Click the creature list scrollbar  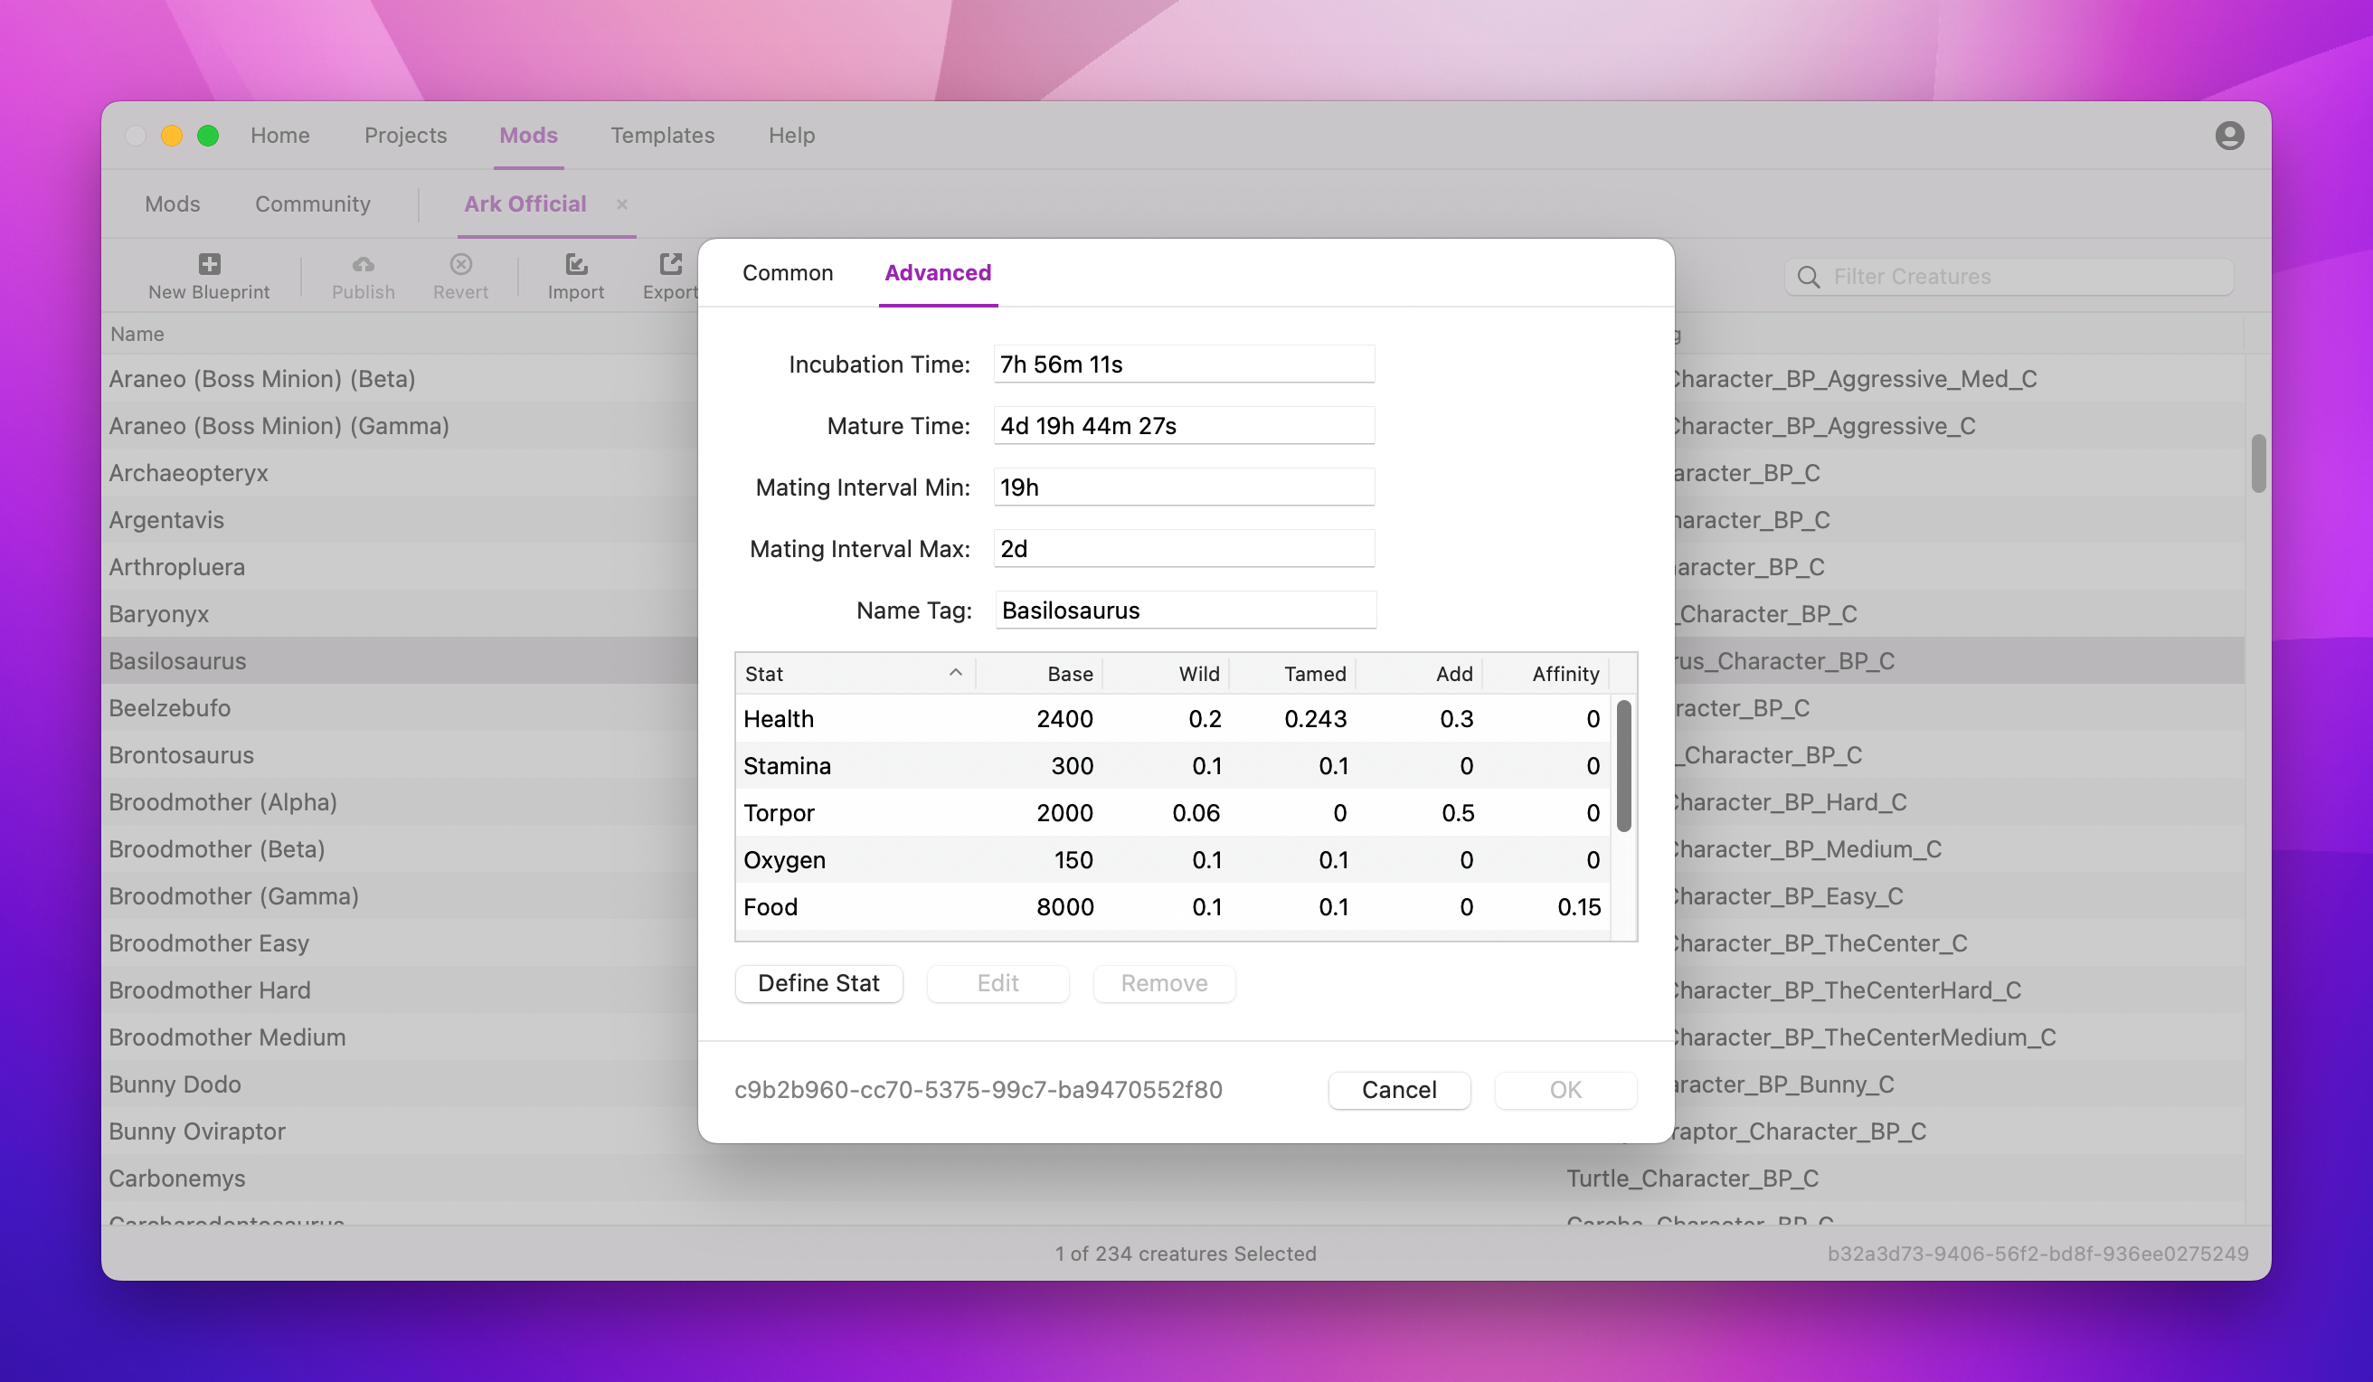point(2258,463)
